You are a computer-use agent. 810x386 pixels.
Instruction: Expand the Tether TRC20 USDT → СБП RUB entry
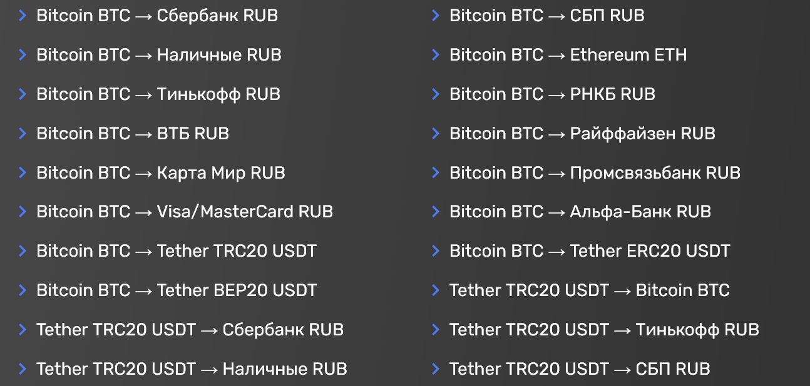pos(579,369)
